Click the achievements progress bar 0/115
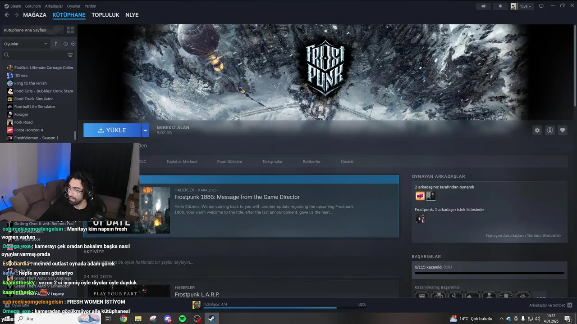The width and height of the screenshot is (577, 324). coord(489,273)
